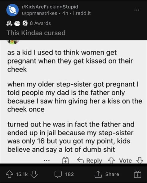Tap the Share label text
147x183 pixels.
click(112, 174)
